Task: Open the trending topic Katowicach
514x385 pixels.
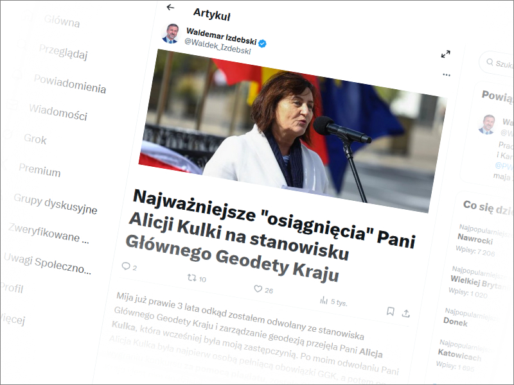Action: pos(459,355)
